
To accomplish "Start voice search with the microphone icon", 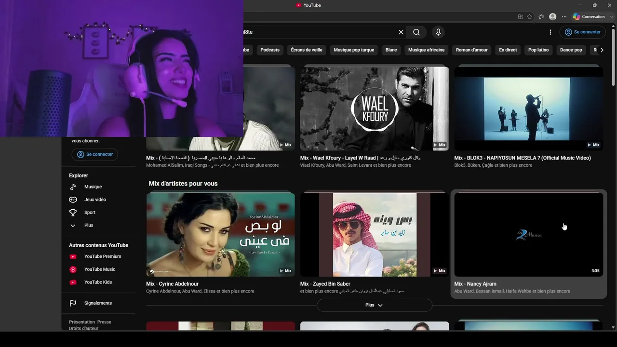I will (x=438, y=32).
